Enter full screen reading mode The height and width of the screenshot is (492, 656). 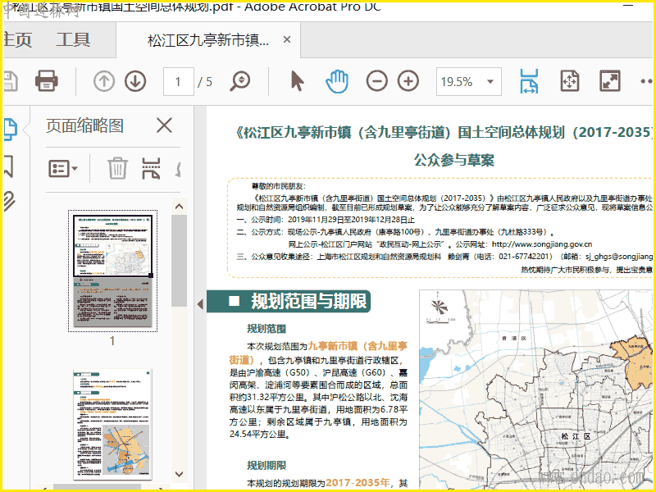click(x=609, y=81)
